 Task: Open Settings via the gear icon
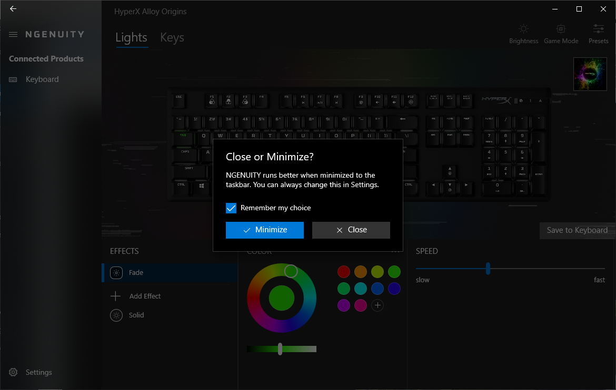pos(13,372)
